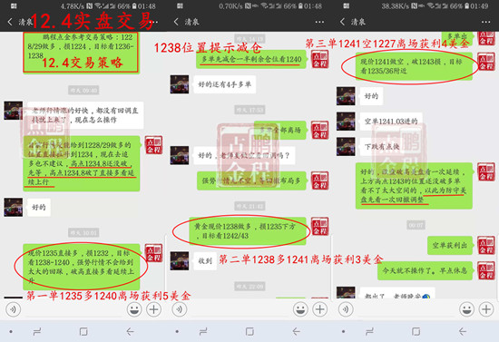The height and width of the screenshot is (342, 499).
Task: Select '黄金现价1238做多，损1235下方' message bubble
Action: [248, 231]
